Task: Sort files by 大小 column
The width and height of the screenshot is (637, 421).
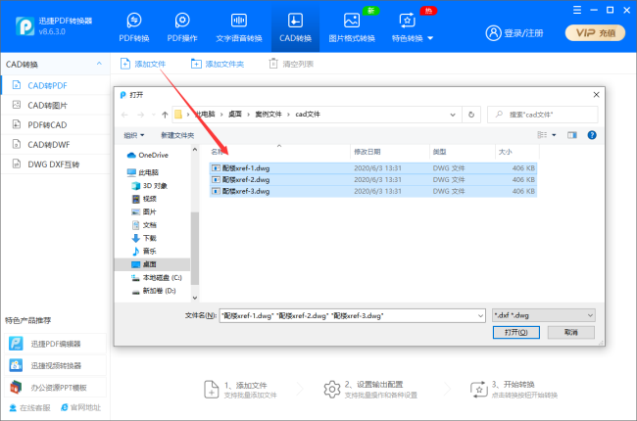Action: point(517,152)
